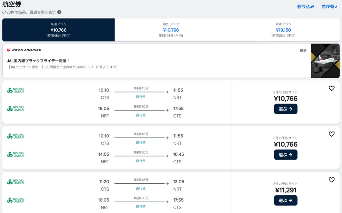
Task: Switch to the 最安プラン tab
Action: pyautogui.click(x=171, y=30)
